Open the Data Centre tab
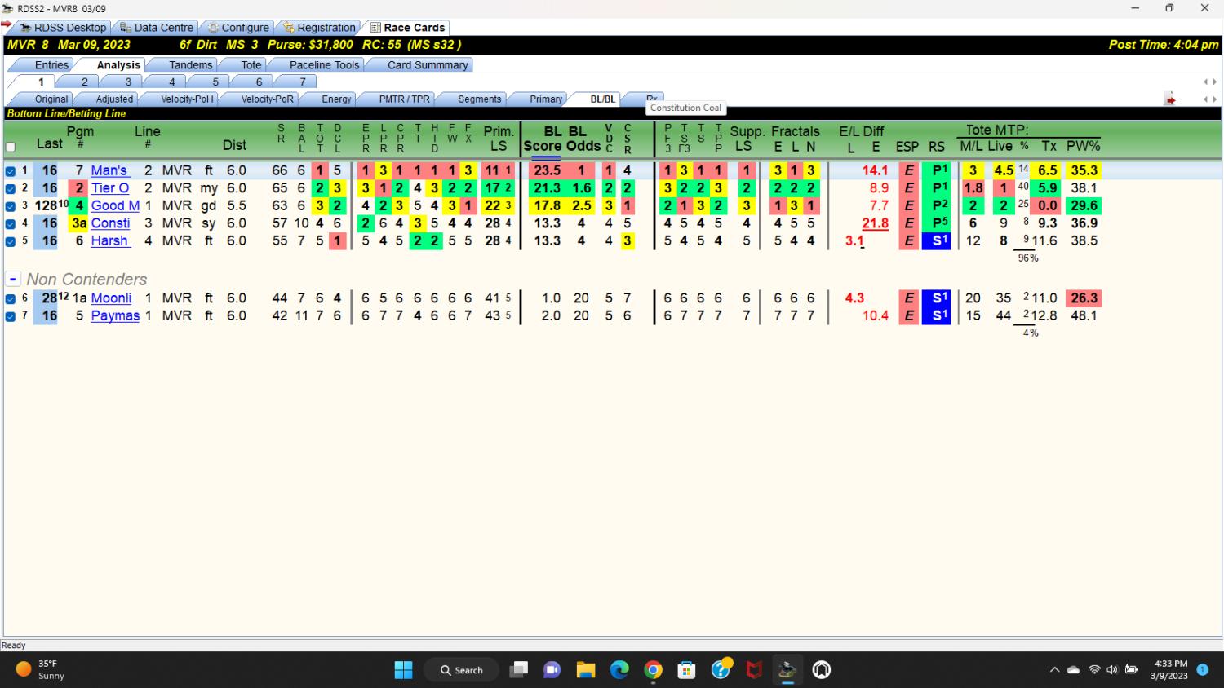The width and height of the screenshot is (1224, 688). coord(156,28)
